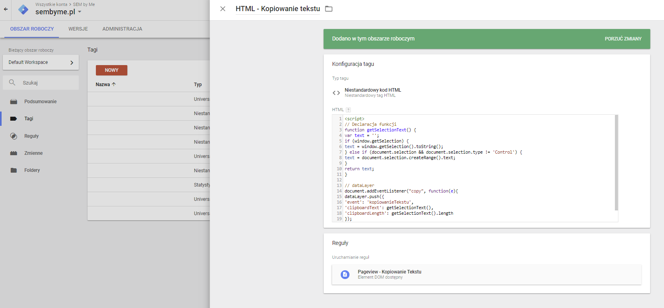The height and width of the screenshot is (308, 664).
Task: Click the 'Dodano w tym obszarze roboczym' banner text
Action: point(373,39)
